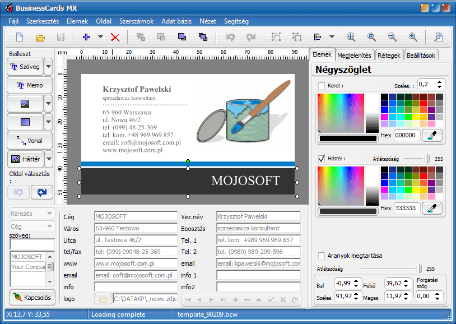Expand the rectangle shape dropdown arrow

(x=48, y=122)
